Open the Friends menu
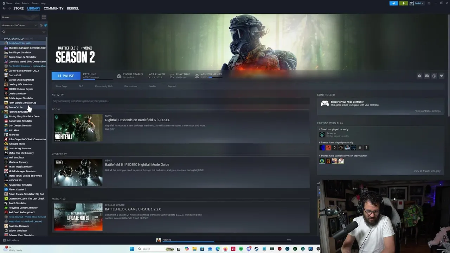 tap(25, 3)
